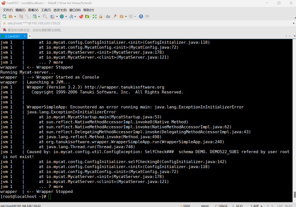This screenshot has height=207, width=296.
Task: Click the New Session toolbar icon
Action: coord(5,16)
